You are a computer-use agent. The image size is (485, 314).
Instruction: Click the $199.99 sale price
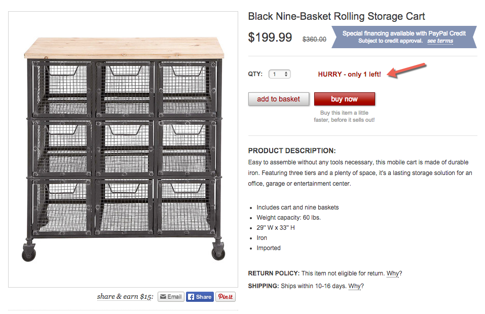[x=270, y=38]
